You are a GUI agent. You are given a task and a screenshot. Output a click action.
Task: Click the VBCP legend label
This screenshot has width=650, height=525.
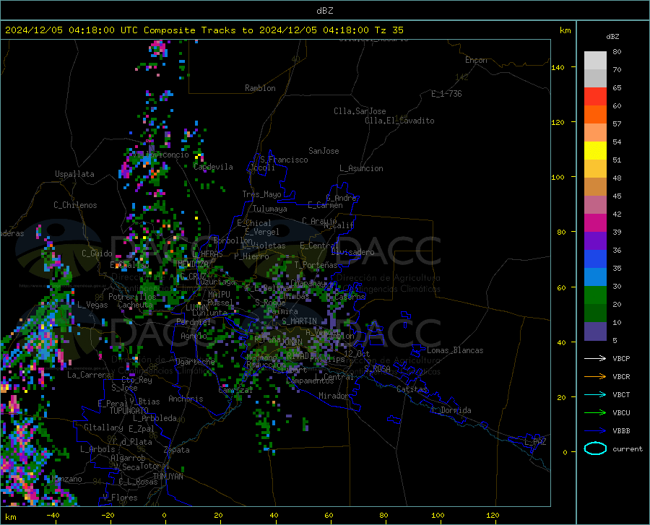click(x=621, y=358)
